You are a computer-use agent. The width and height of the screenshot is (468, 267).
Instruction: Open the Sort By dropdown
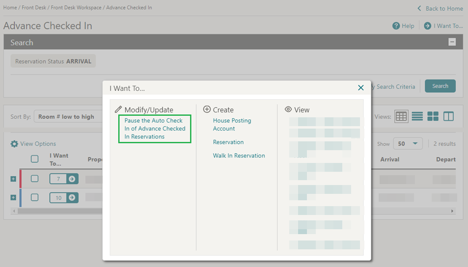(x=69, y=117)
